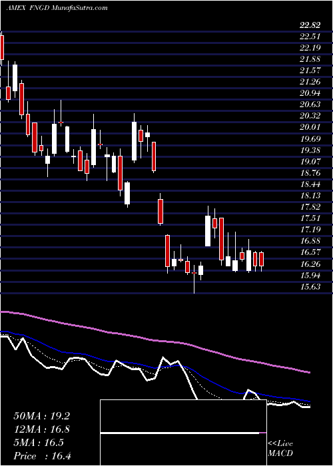Screen dimensions: 333x466
Task: Click the 22.19 price axis label
Action: point(310,48)
